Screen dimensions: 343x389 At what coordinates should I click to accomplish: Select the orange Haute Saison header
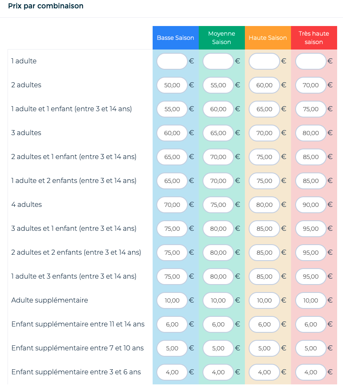pos(268,38)
